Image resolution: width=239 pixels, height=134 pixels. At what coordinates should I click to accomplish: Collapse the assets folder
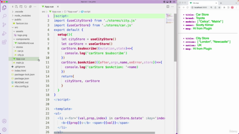(x=19, y=31)
